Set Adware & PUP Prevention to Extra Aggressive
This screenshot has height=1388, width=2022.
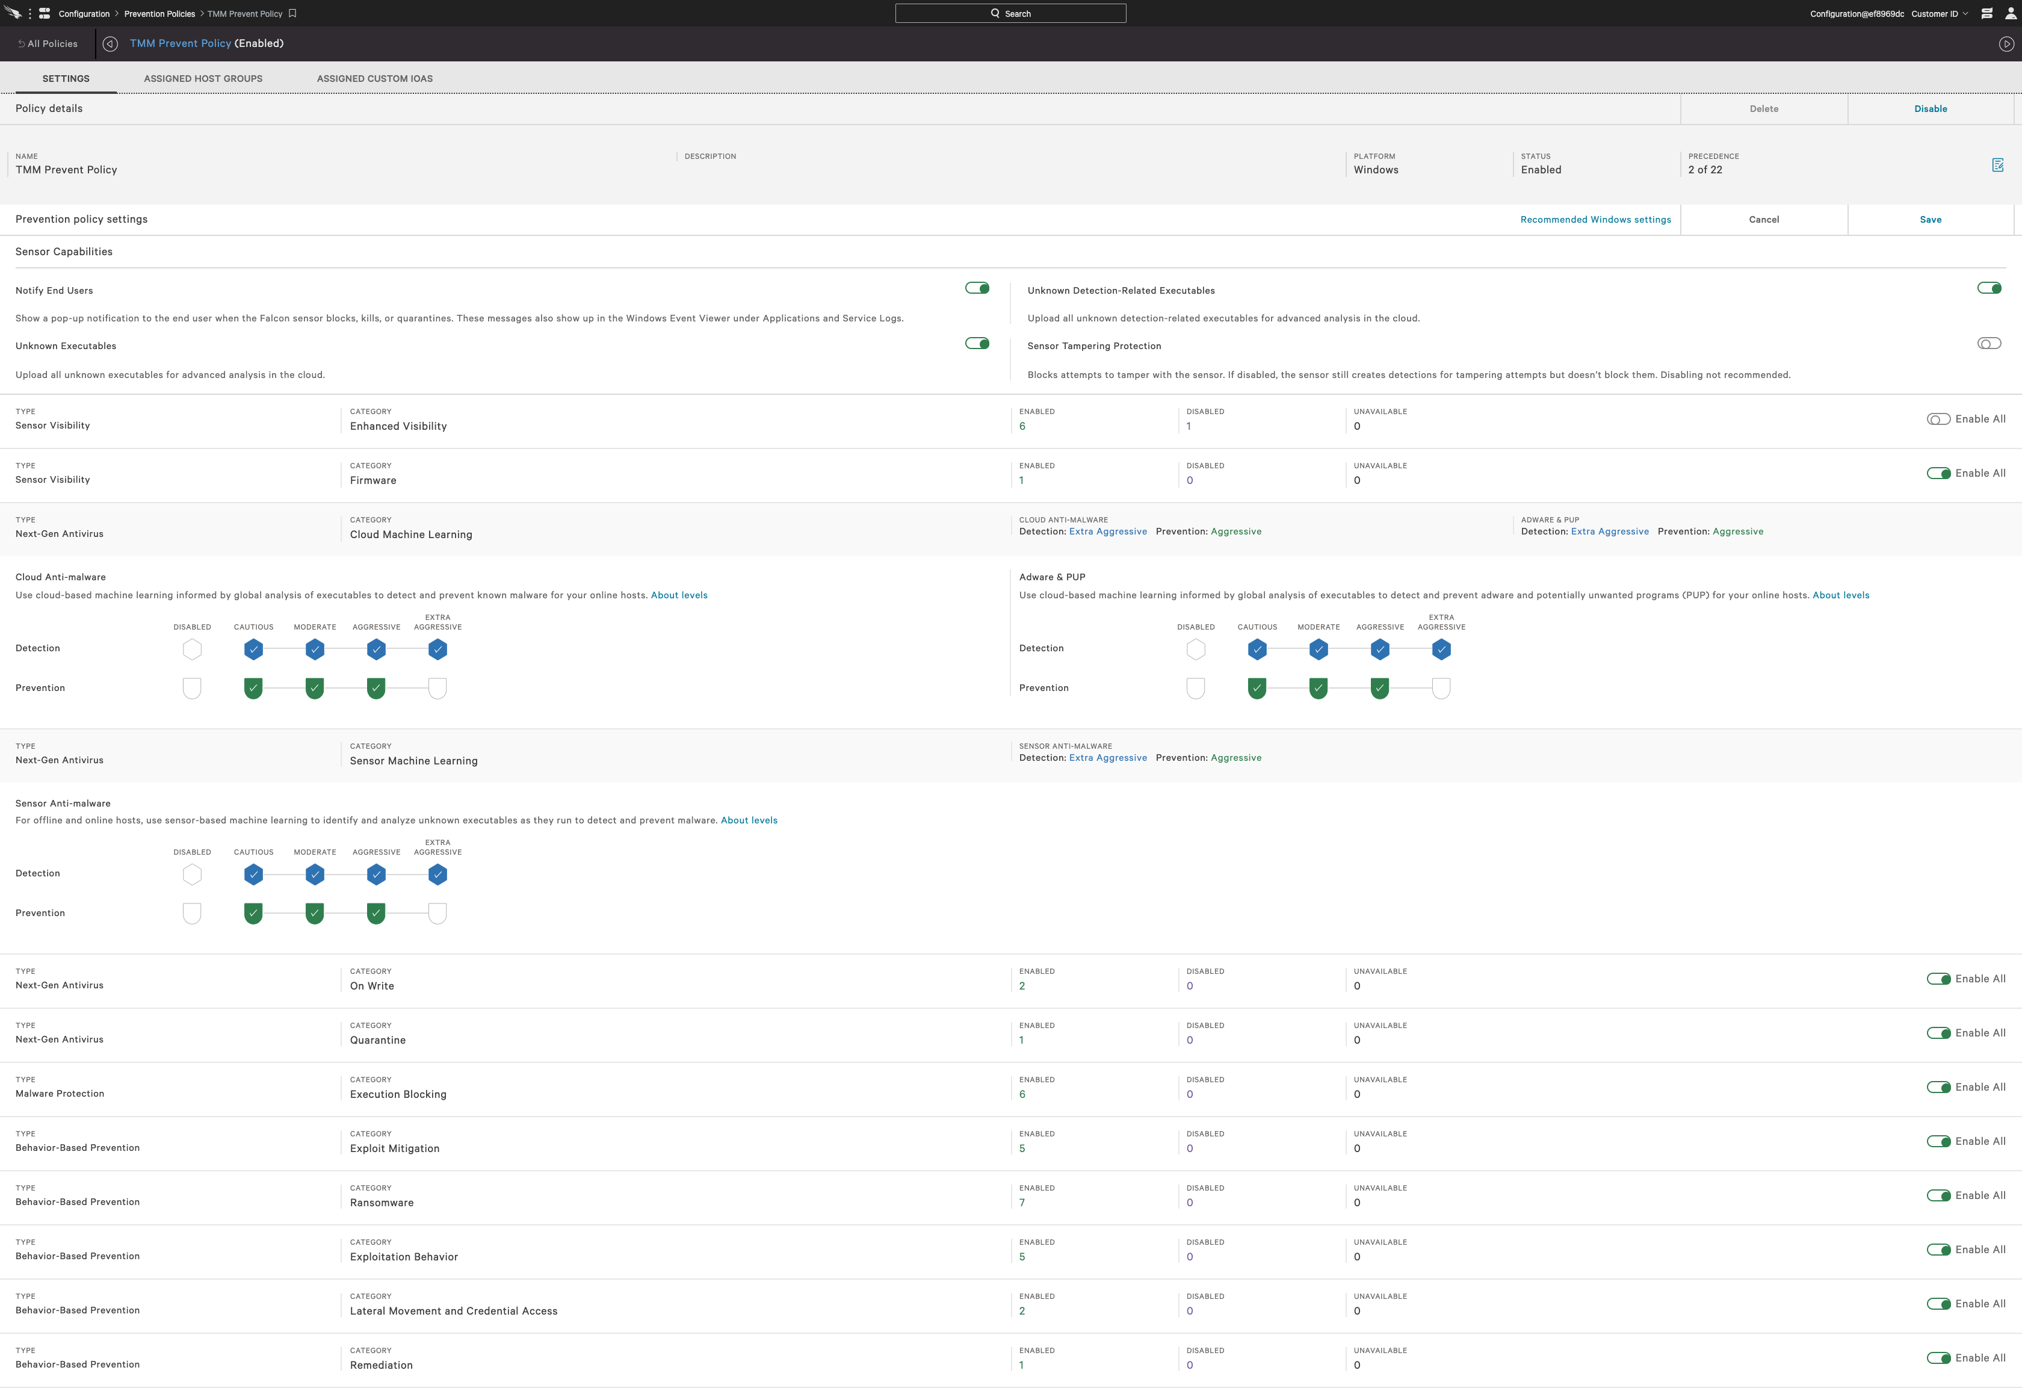[x=1441, y=689]
